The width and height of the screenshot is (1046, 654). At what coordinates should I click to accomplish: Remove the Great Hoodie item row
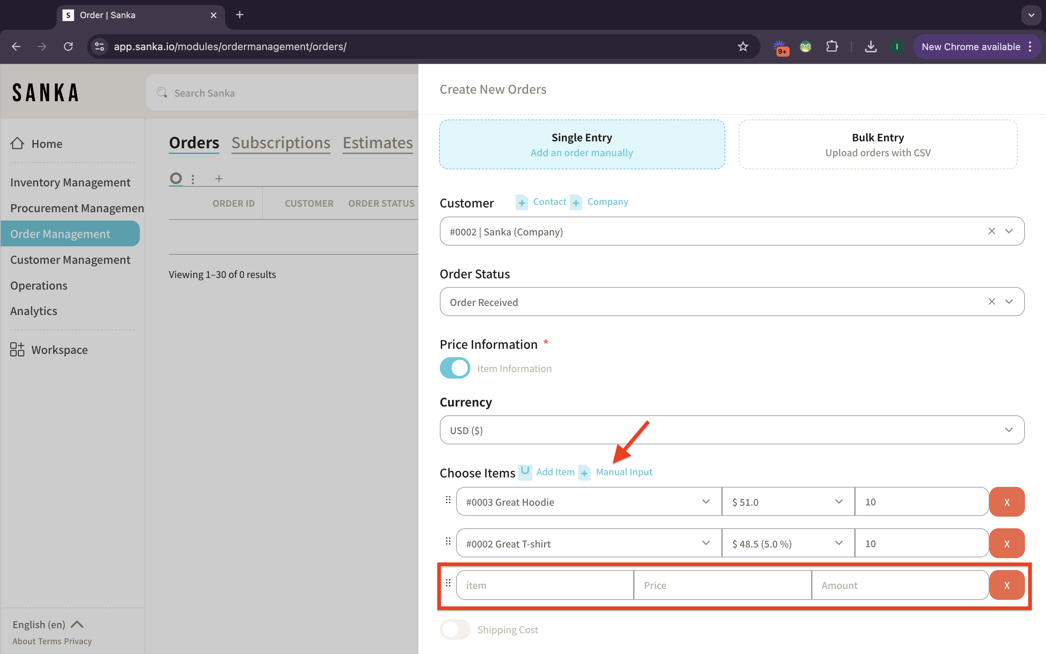coord(1006,502)
